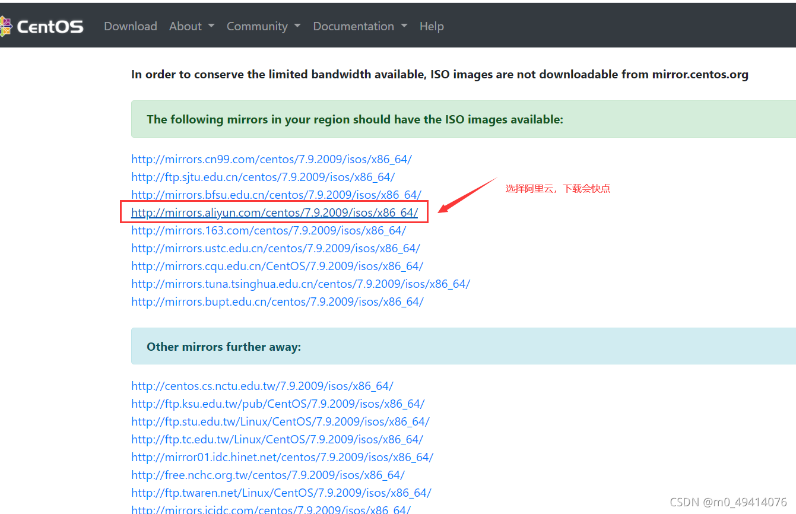The width and height of the screenshot is (796, 514).
Task: Click the 'mirrors in your region' heading text
Action: [355, 119]
